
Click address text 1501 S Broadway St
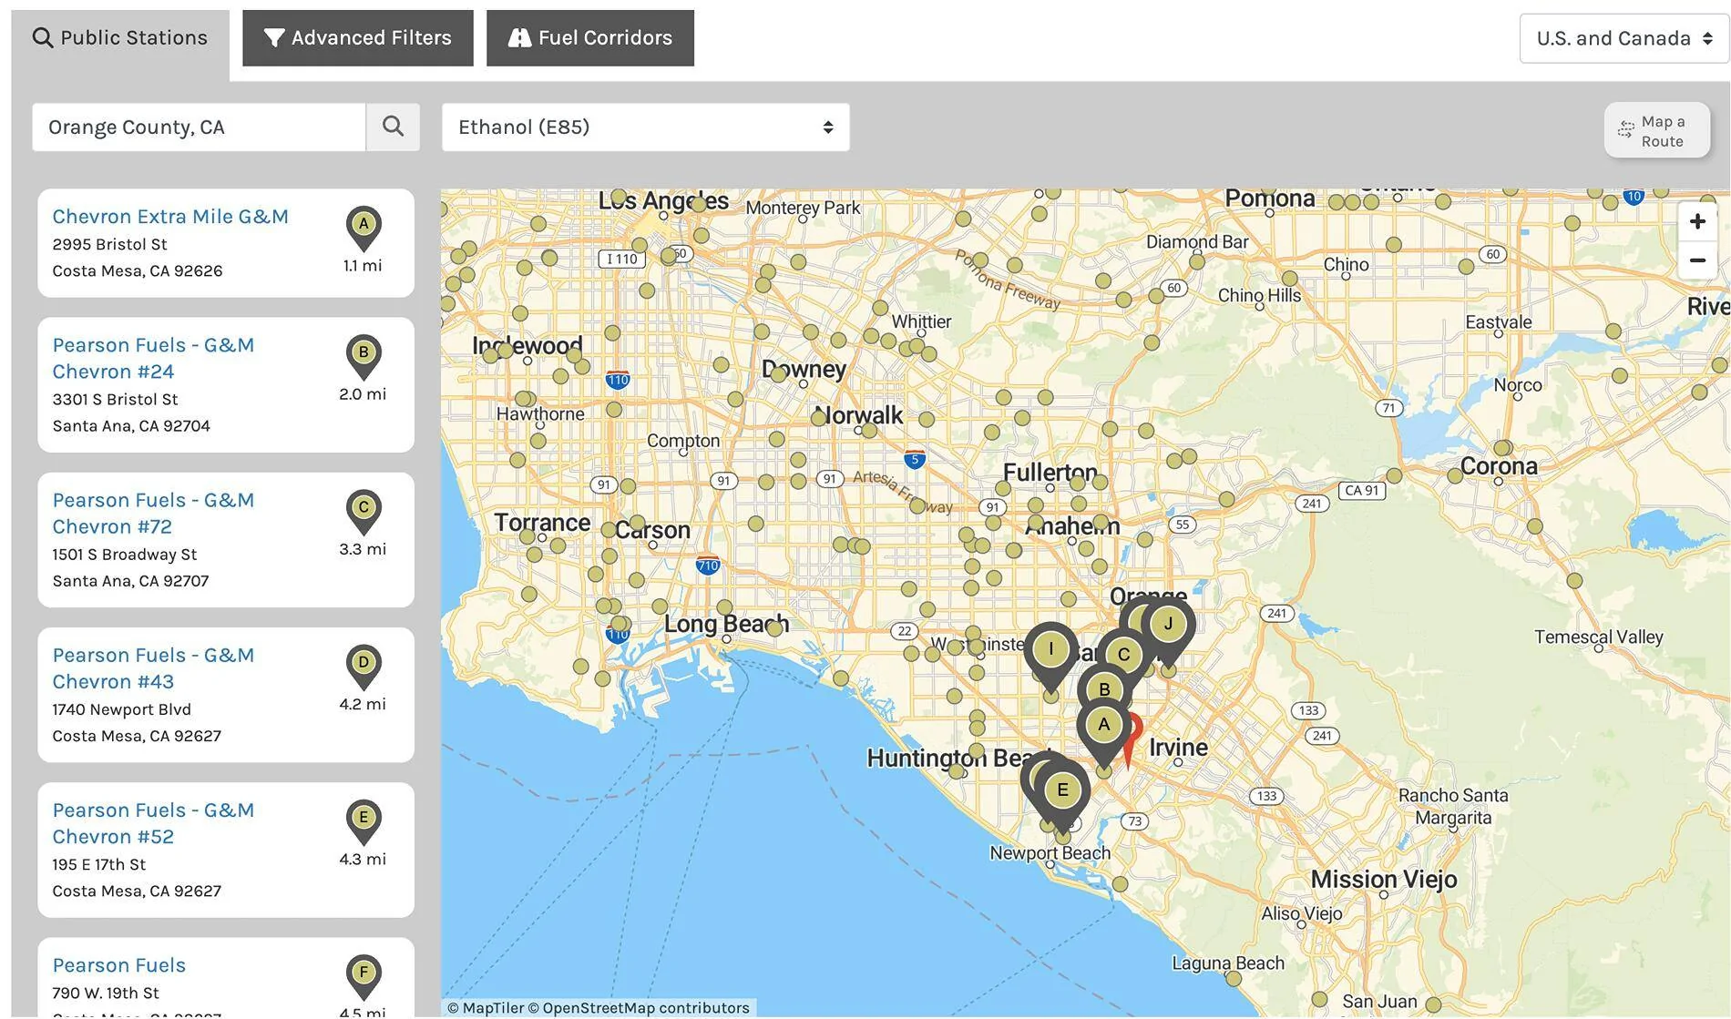coord(125,554)
